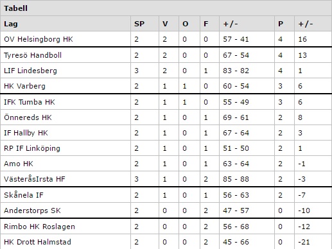Select the HK Varberg team name
Screen dimensions: 332x249
[24, 86]
